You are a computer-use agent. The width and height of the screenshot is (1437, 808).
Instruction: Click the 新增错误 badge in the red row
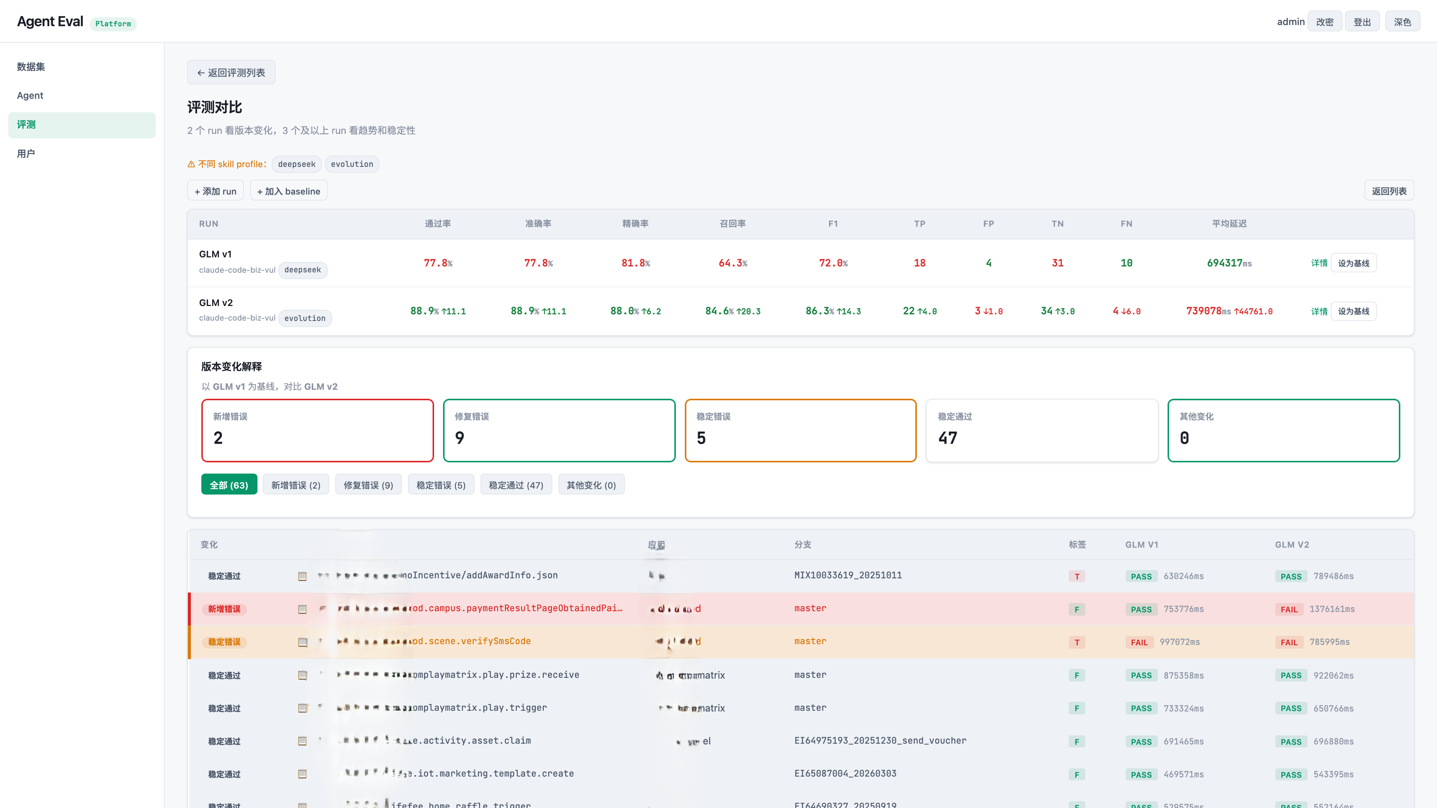224,609
